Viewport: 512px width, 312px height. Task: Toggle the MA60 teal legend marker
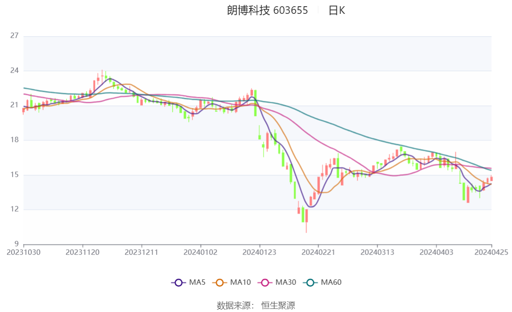(310, 282)
